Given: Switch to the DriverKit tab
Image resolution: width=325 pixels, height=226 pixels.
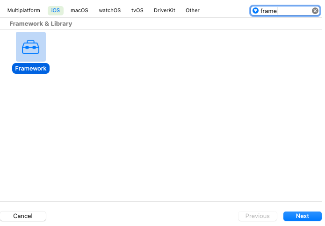Looking at the screenshot, I should pyautogui.click(x=164, y=10).
